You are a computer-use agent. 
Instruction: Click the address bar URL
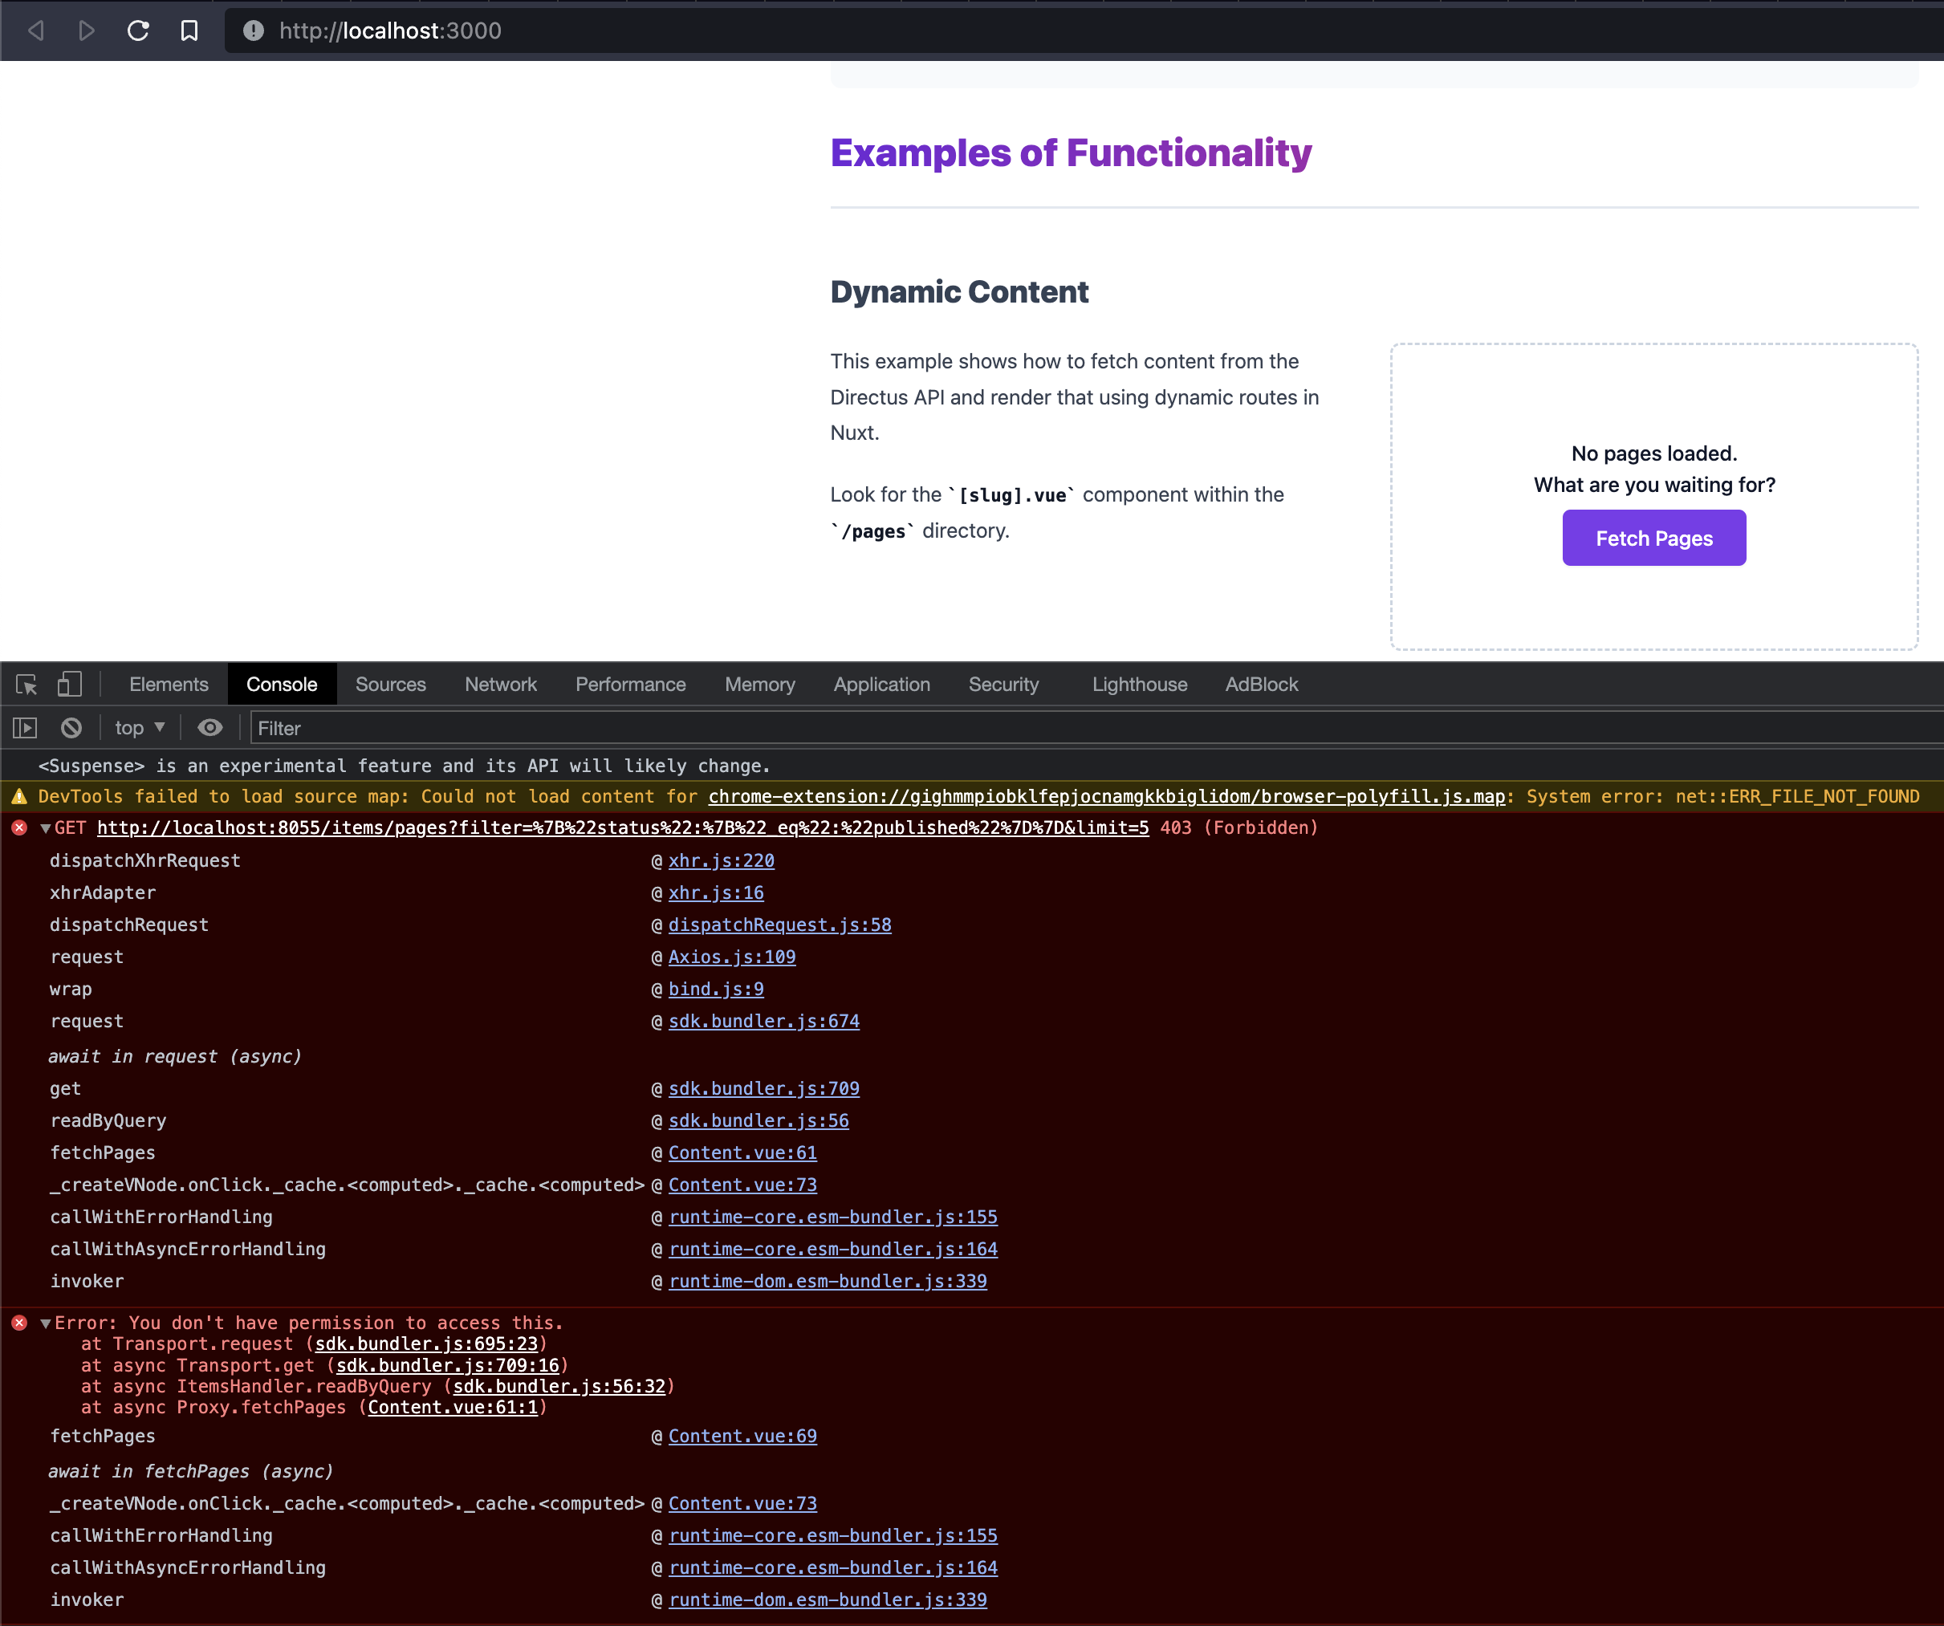(390, 30)
